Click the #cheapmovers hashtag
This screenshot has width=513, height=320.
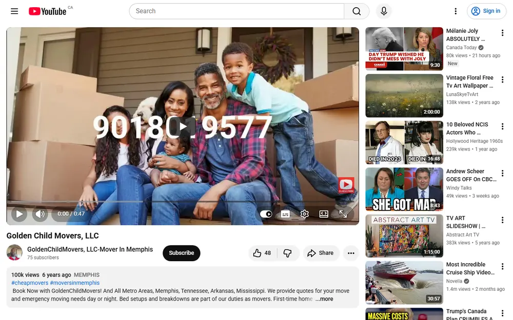pos(30,283)
